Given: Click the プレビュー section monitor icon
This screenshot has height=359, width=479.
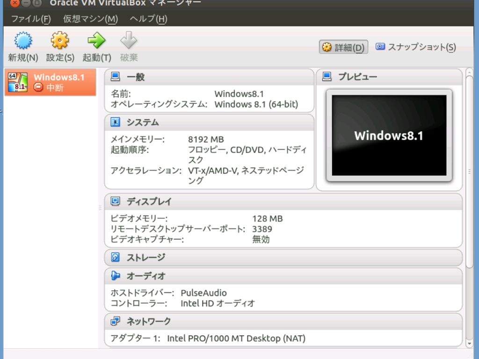Looking at the screenshot, I should (x=327, y=77).
